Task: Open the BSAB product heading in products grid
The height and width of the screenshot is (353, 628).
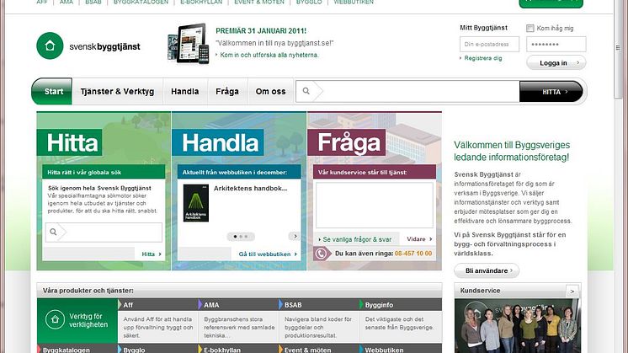Action: [x=293, y=305]
